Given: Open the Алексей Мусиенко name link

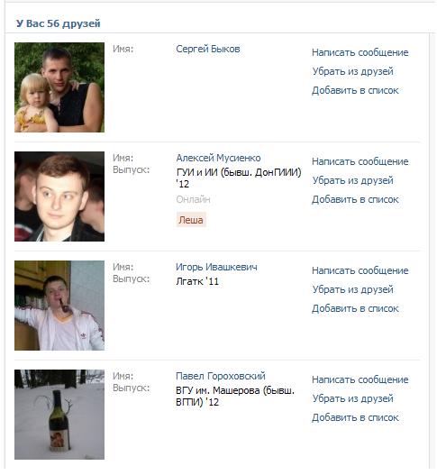Looking at the screenshot, I should pos(218,158).
